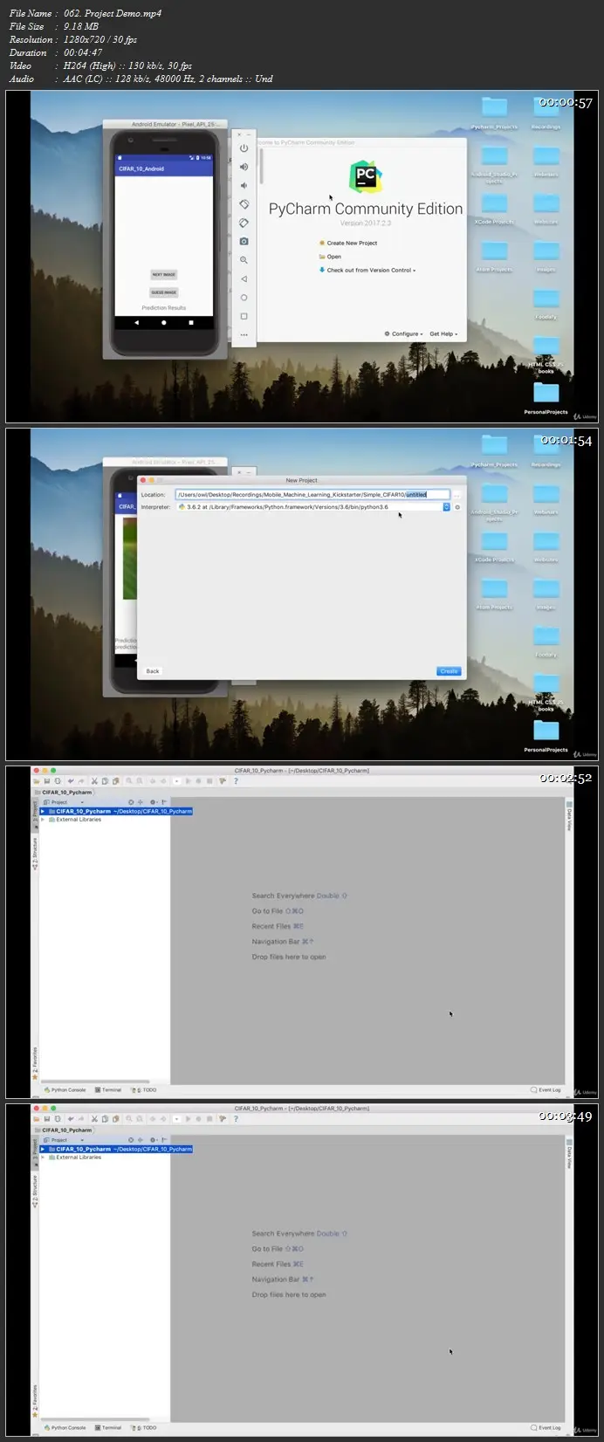604x1442 pixels.
Task: Select Foodary desktop folder in 00:01:54 frame
Action: coord(546,641)
